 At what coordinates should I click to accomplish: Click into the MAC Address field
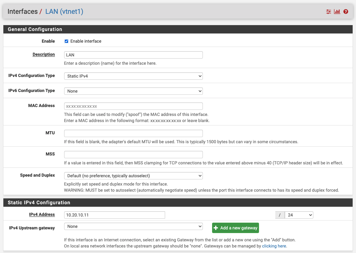133,106
